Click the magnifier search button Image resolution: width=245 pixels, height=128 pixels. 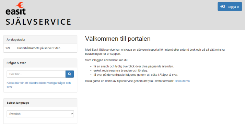click(x=70, y=74)
